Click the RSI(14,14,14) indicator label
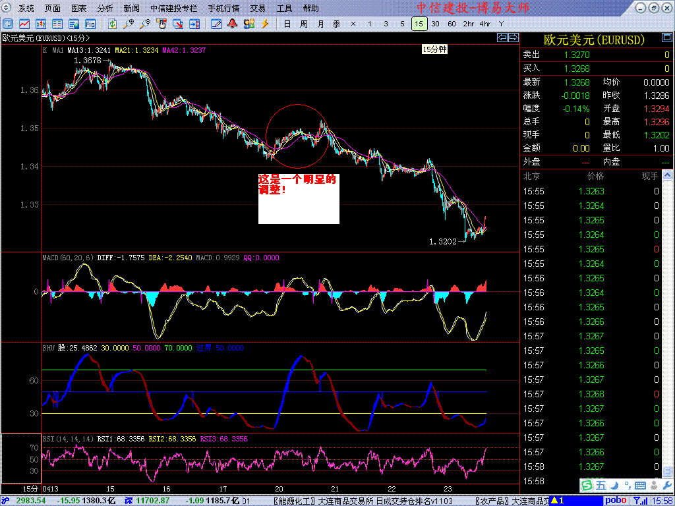Image resolution: width=675 pixels, height=506 pixels. (x=68, y=439)
